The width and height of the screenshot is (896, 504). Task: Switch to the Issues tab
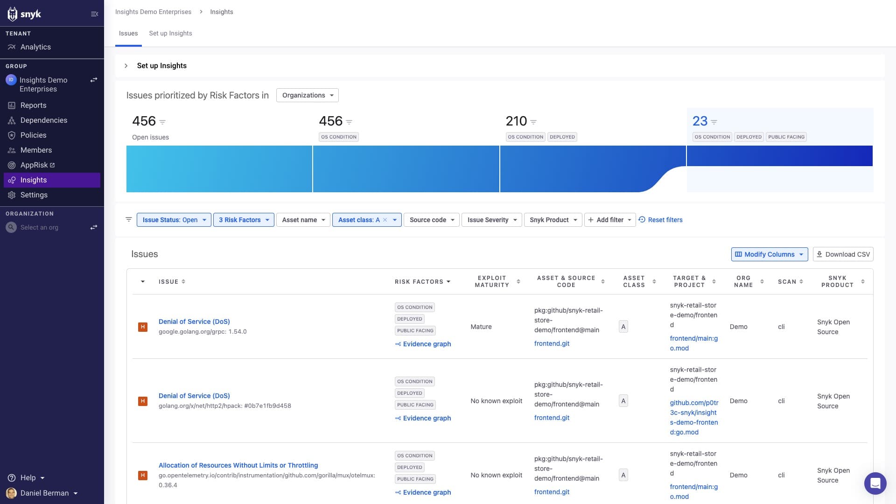click(129, 33)
